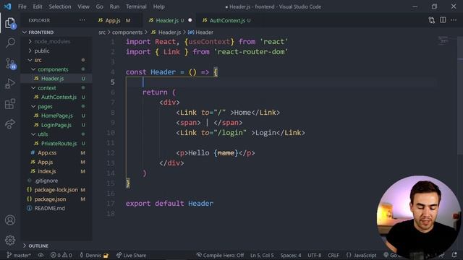Click the Header symbol breadcrumb
Screen dimensions: 463x260
click(201, 32)
